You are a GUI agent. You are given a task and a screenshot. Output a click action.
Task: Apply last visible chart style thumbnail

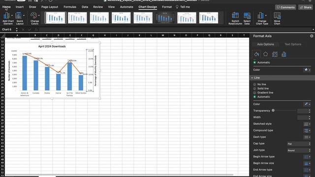tap(209, 18)
